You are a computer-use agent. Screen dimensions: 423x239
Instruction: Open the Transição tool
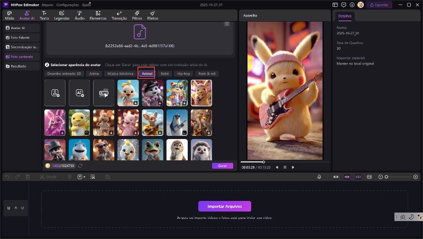pyautogui.click(x=119, y=15)
